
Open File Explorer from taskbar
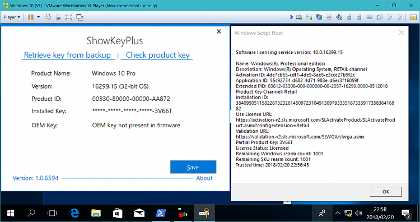pos(96,213)
